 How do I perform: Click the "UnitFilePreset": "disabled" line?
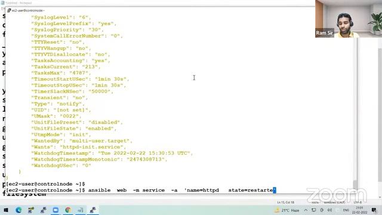(x=77, y=122)
